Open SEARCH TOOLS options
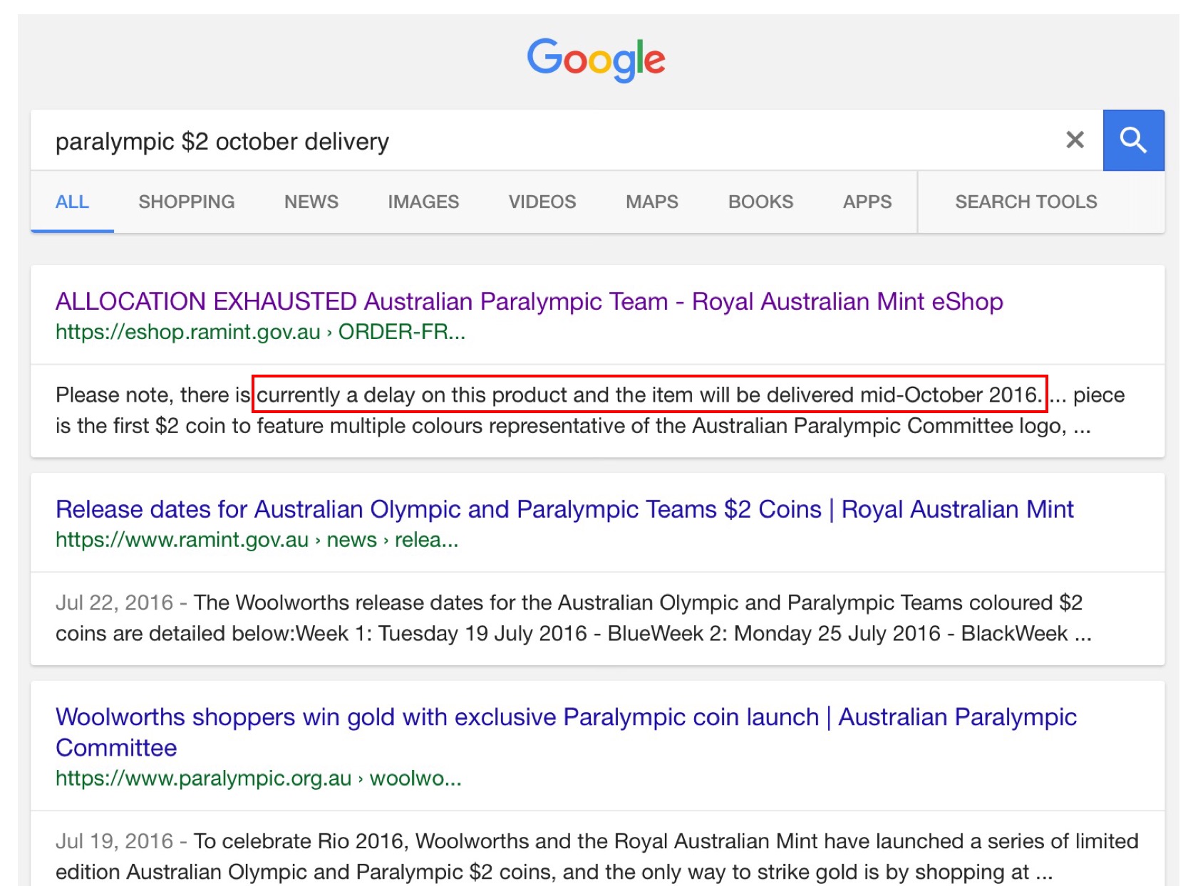Screen dimensions: 1188x886 [x=1026, y=202]
